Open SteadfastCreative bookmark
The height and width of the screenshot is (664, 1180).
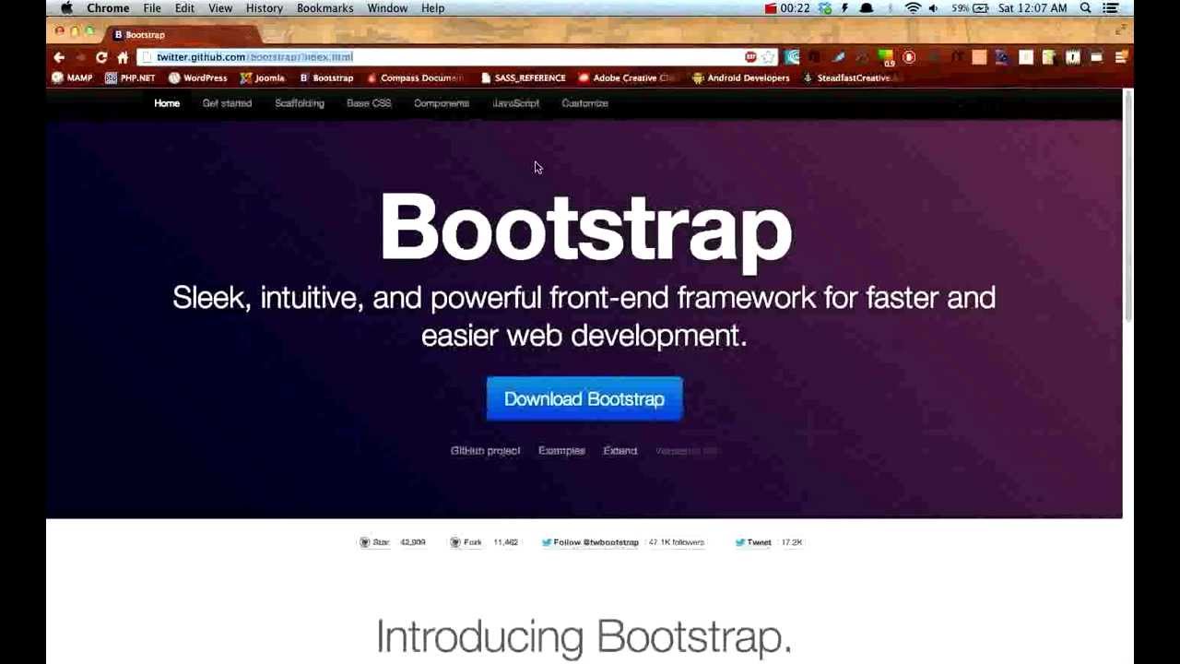[x=850, y=78]
